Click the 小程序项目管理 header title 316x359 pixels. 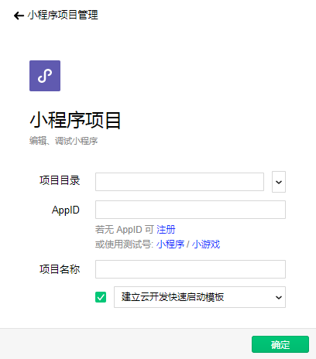63,15
